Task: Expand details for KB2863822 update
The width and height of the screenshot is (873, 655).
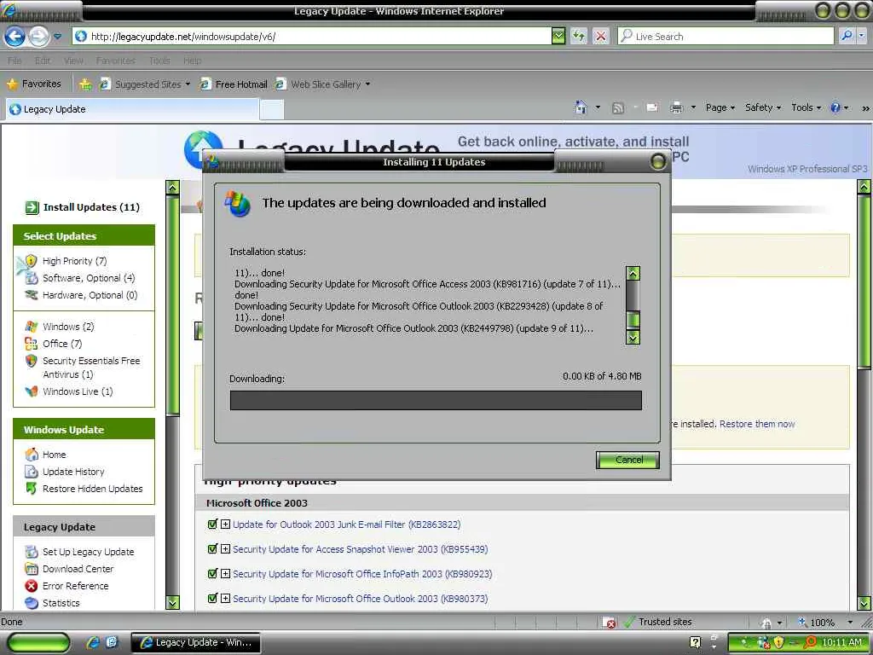Action: (225, 525)
